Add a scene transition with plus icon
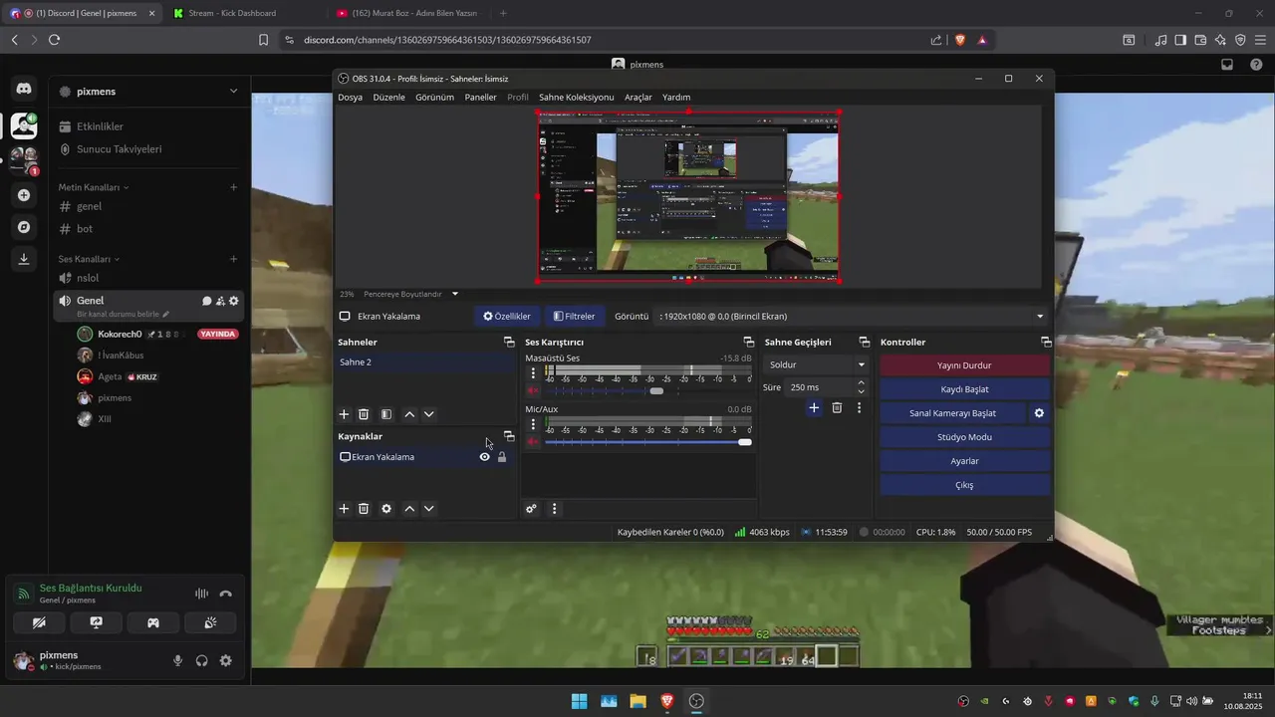The width and height of the screenshot is (1275, 717). point(814,408)
